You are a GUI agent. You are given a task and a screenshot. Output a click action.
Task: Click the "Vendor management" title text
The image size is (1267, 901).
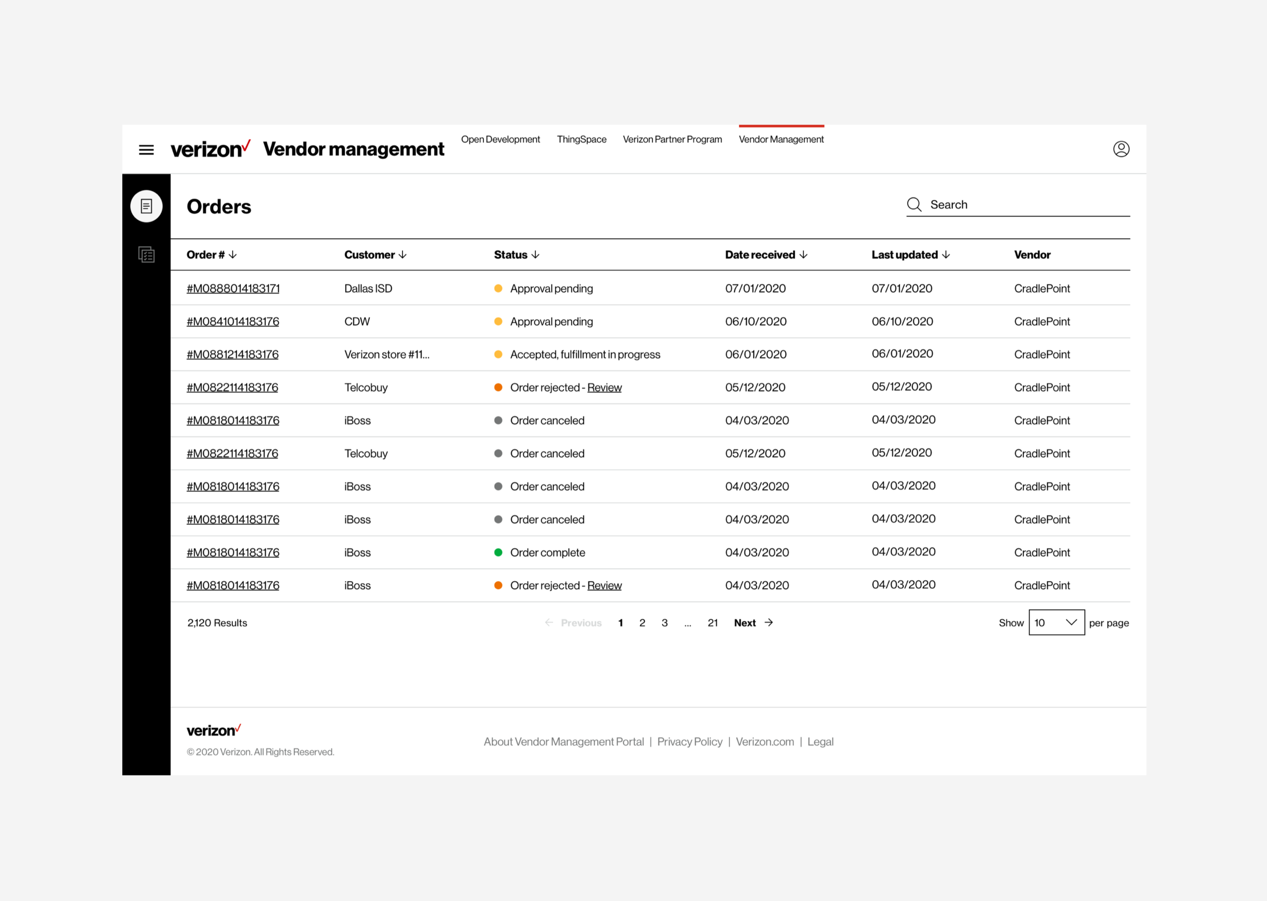[x=353, y=149]
